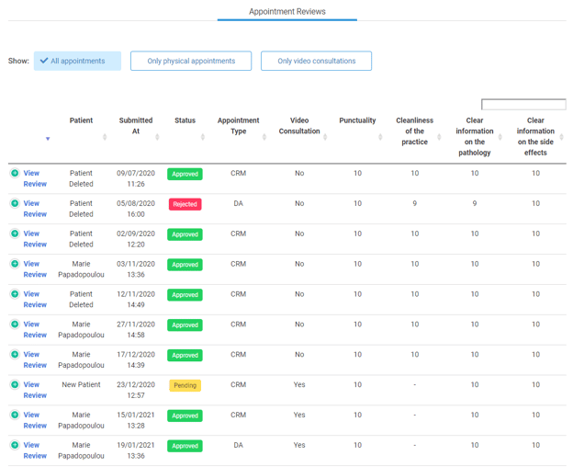This screenshot has width=573, height=467.
Task: Click the Pending status badge
Action: 185,386
